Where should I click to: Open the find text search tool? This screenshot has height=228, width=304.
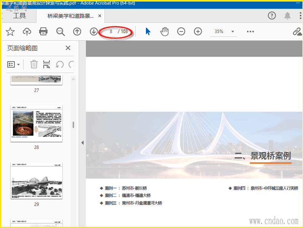60,32
